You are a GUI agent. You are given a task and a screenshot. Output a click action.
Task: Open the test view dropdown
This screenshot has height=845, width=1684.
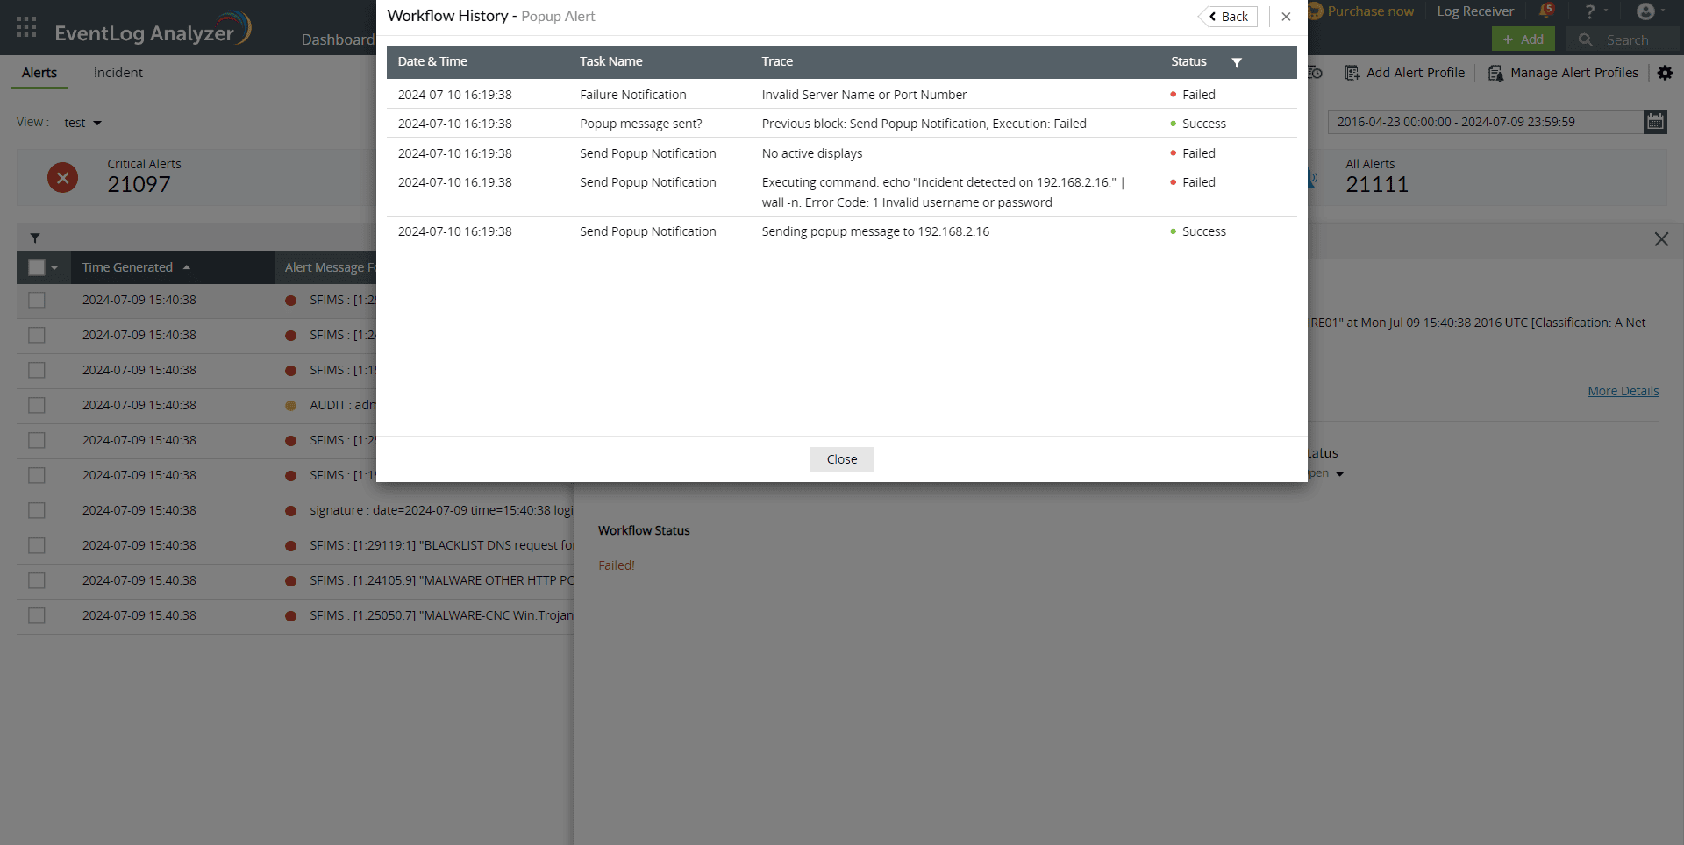[x=82, y=122]
